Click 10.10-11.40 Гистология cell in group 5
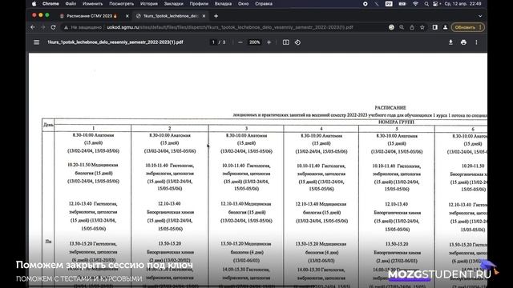 click(x=397, y=170)
